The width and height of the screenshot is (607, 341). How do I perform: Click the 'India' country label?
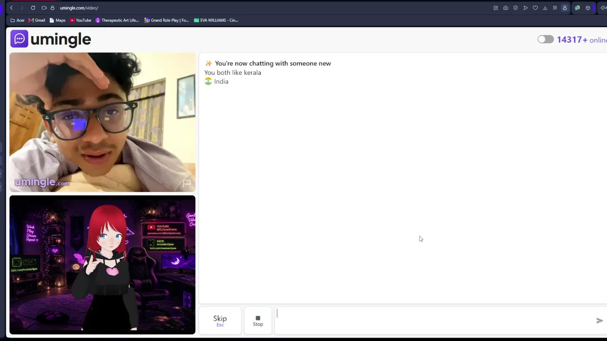pos(221,81)
